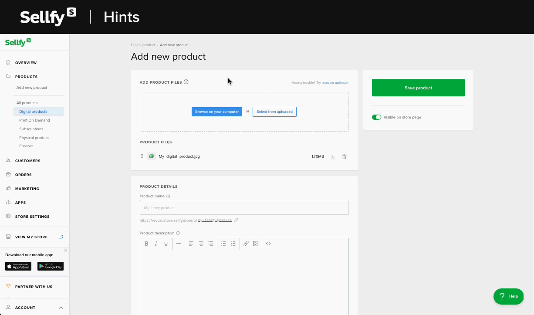Open the code view in editor toolbar
This screenshot has height=315, width=534.
point(268,244)
